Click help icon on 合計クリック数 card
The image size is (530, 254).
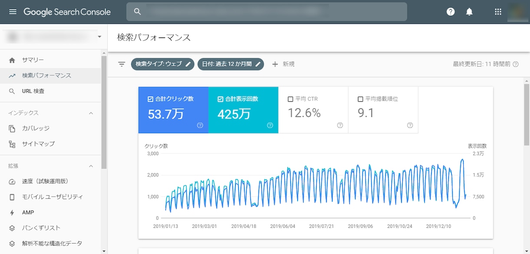coord(200,125)
